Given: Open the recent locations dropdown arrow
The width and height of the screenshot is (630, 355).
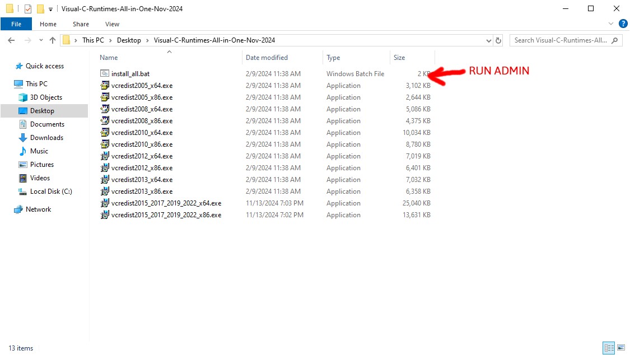Looking at the screenshot, I should pyautogui.click(x=41, y=40).
